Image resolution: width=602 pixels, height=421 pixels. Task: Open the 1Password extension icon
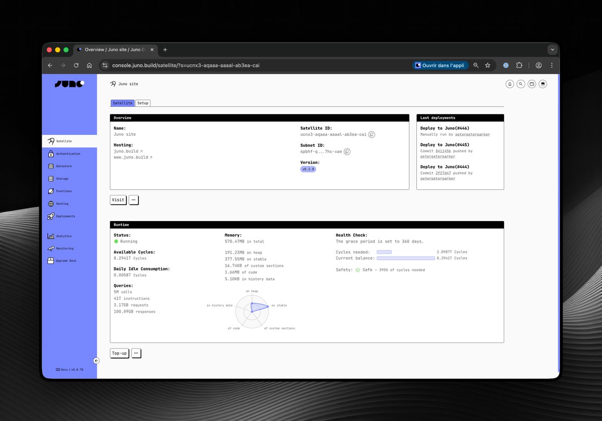coord(506,65)
